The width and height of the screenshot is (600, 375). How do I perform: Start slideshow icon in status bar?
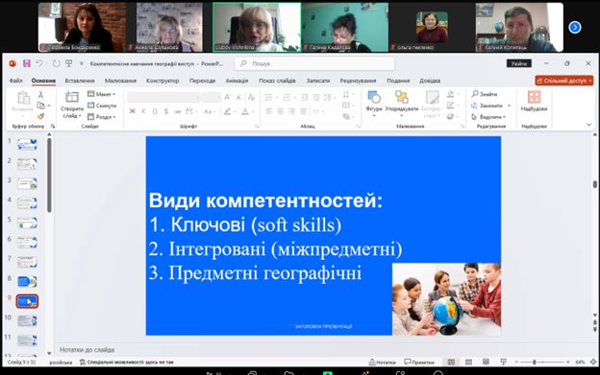tap(503, 362)
